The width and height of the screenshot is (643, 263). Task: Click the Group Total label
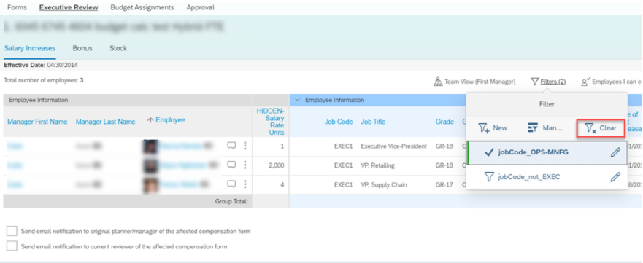(x=231, y=201)
